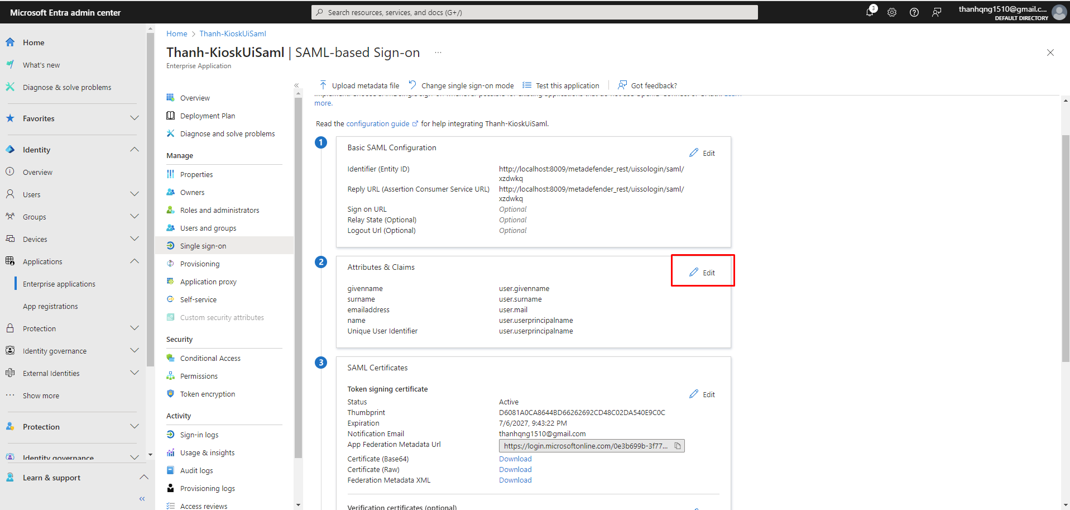Image resolution: width=1070 pixels, height=510 pixels.
Task: Expand the Identity governance menu
Action: point(135,350)
